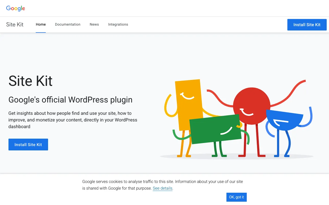
Task: Click the Get insights description paragraph
Action: point(73,120)
